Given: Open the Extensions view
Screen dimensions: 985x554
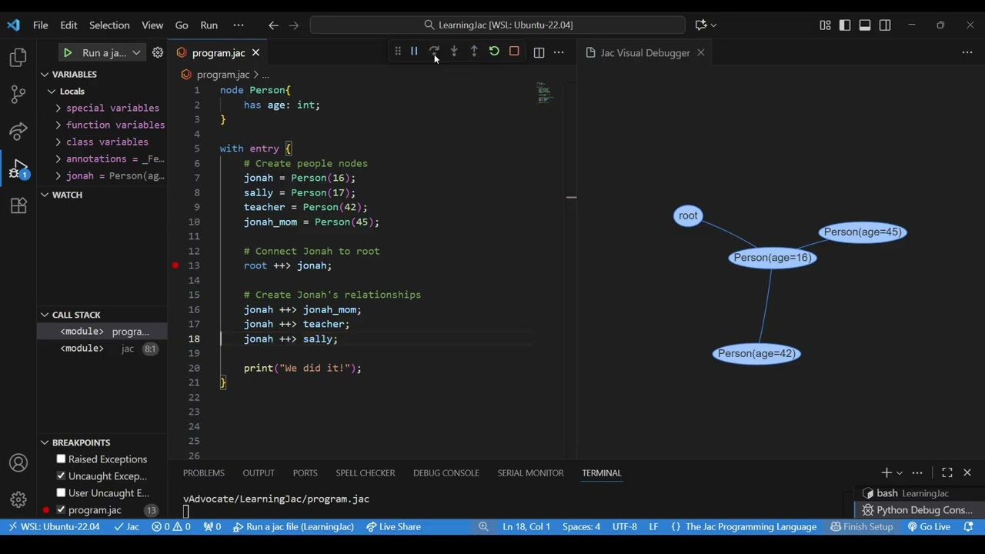Looking at the screenshot, I should 18,205.
